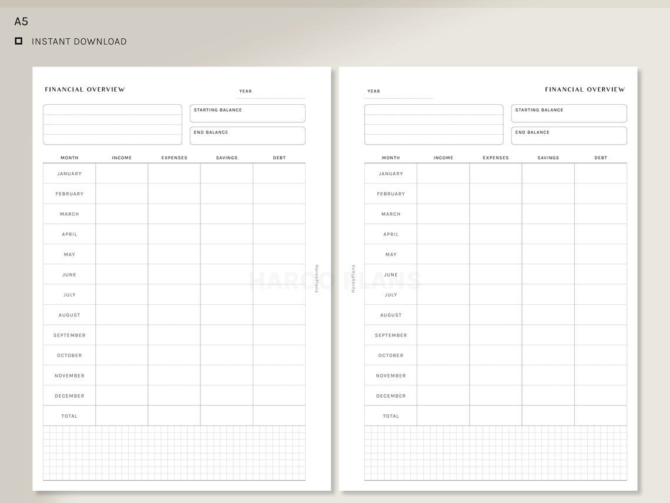Image resolution: width=670 pixels, height=503 pixels.
Task: Click the STARTING BALANCE box on the right page
Action: coord(568,113)
